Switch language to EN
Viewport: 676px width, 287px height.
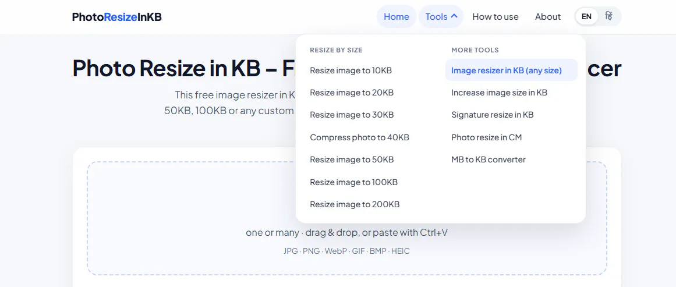click(x=586, y=16)
